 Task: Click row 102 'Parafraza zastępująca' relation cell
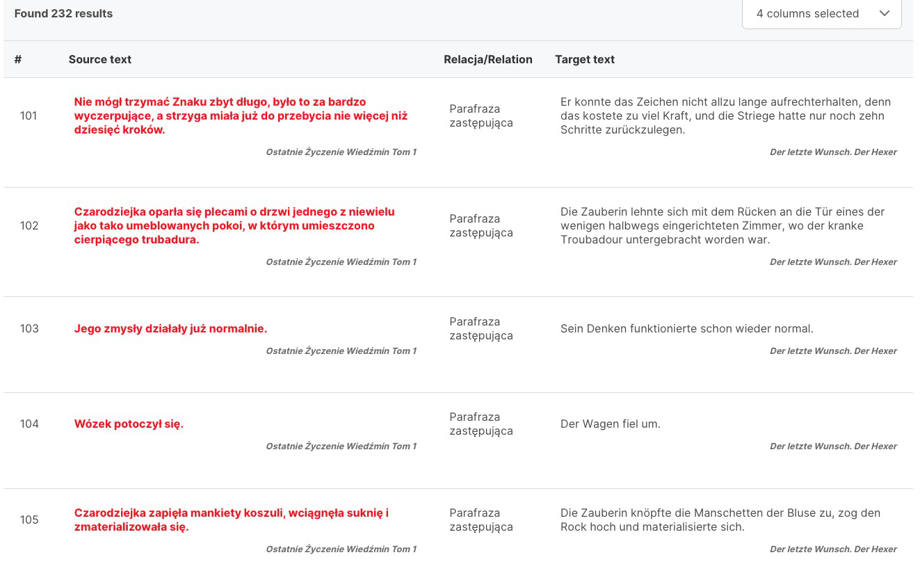(481, 226)
